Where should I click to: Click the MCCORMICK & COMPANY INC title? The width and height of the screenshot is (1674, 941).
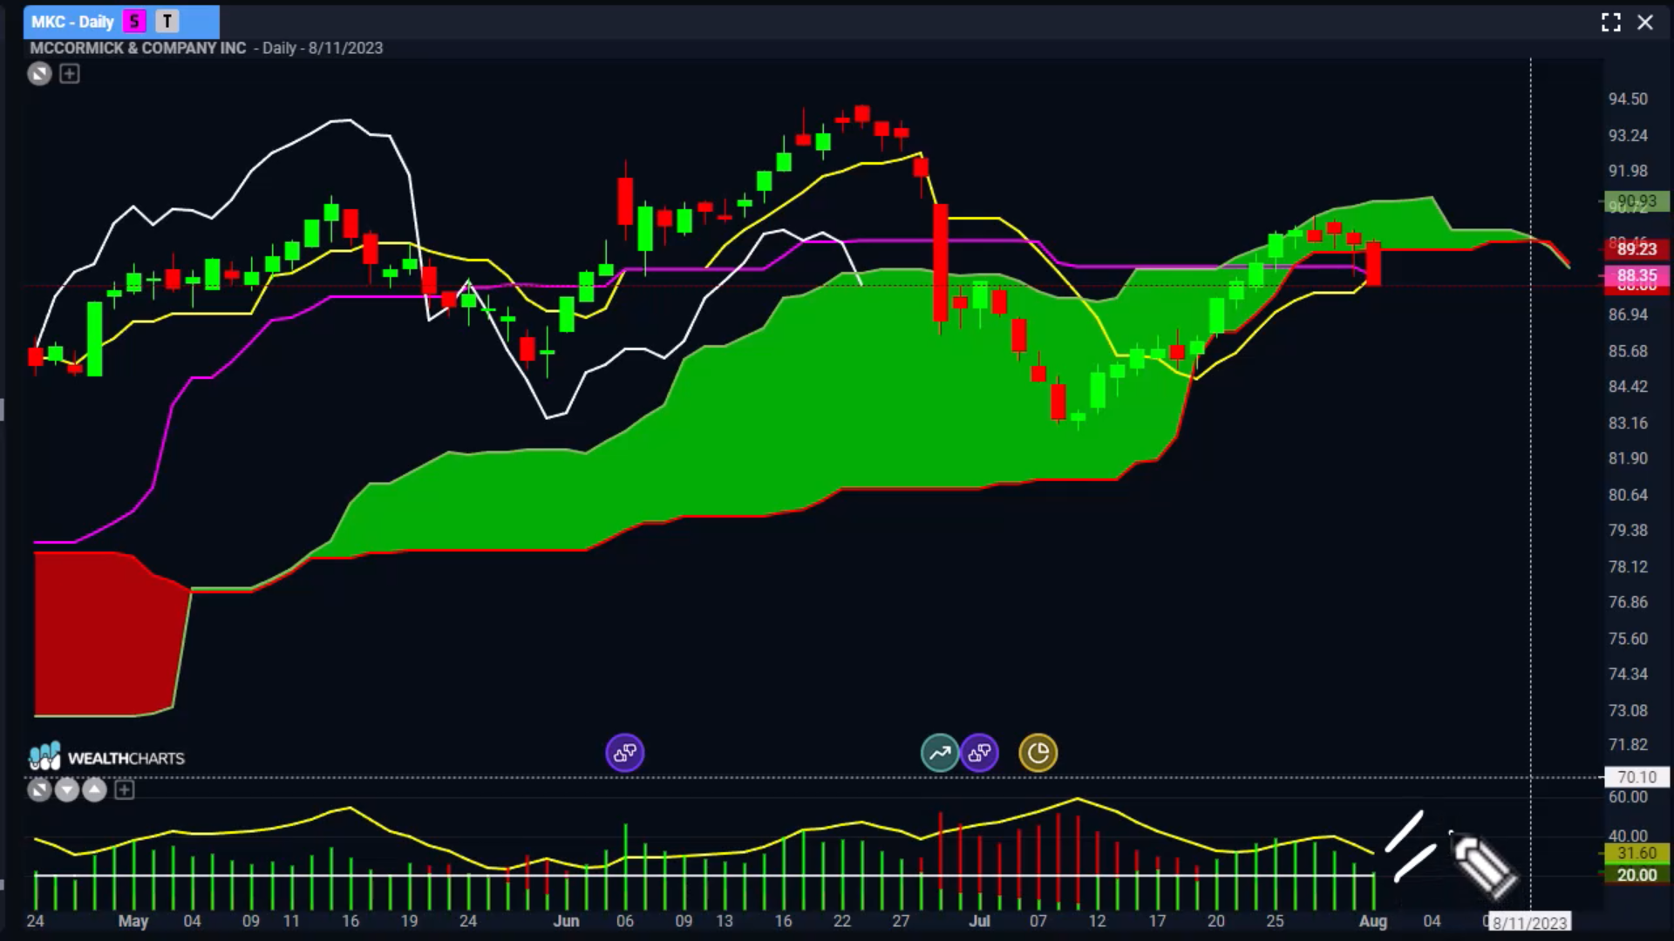(138, 49)
